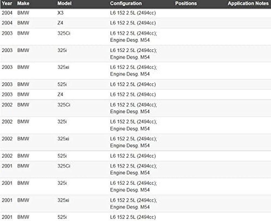Click the X3 row configuration text
Screen dimensions: 271x221
tap(133, 13)
